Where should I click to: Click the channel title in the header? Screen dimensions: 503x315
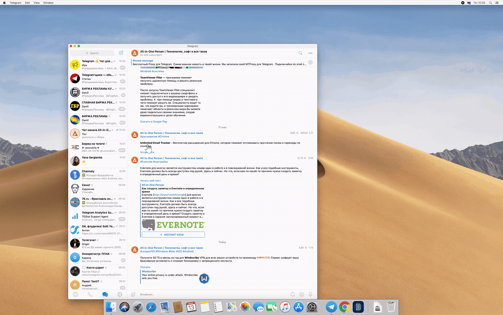173,52
